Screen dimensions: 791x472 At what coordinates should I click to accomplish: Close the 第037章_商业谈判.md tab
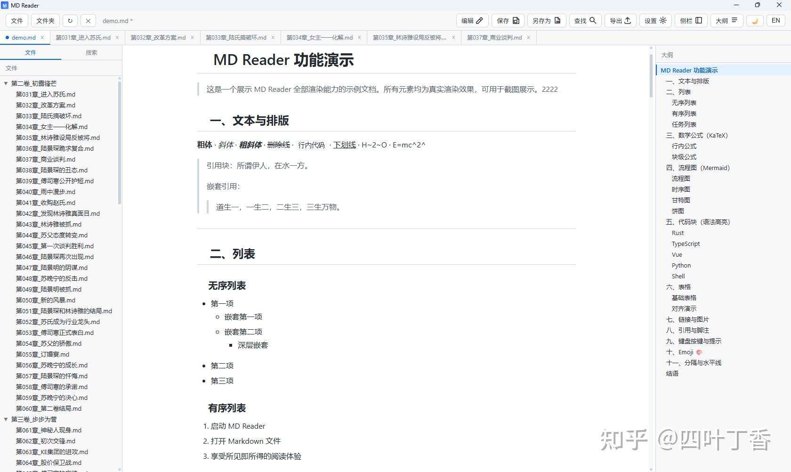528,37
